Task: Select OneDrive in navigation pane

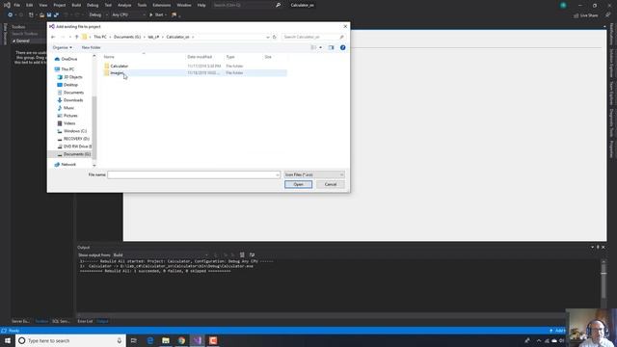Action: point(68,59)
